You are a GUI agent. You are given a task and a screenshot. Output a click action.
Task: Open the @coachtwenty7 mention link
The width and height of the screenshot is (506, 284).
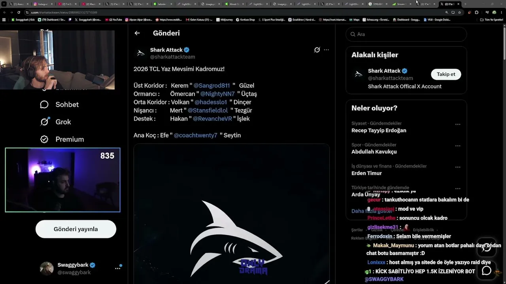point(196,135)
